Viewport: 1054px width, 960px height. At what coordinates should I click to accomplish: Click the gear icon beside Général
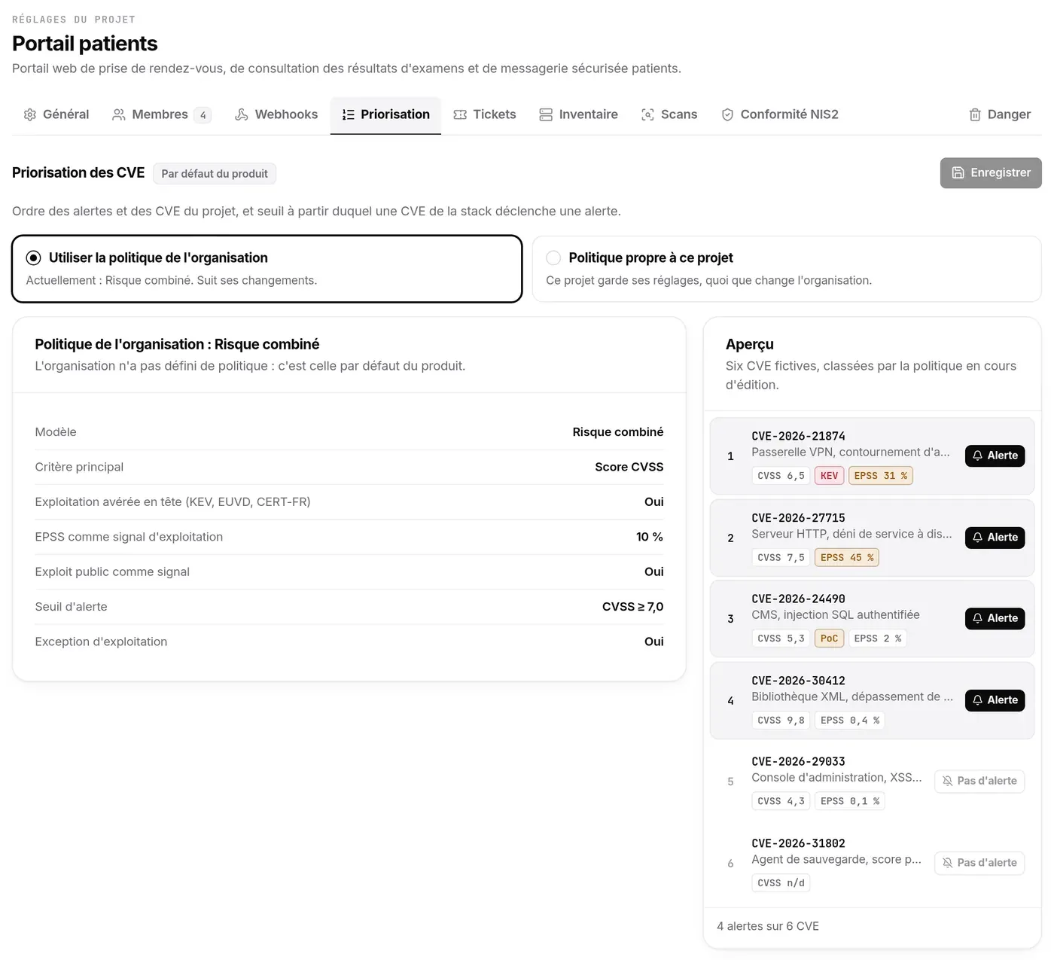click(30, 114)
